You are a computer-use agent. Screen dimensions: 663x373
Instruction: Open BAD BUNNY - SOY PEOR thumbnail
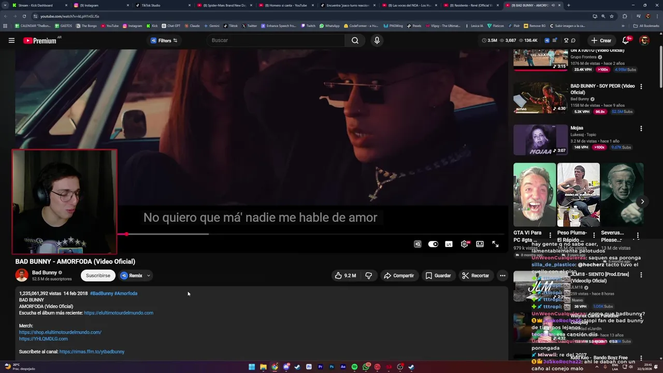click(x=541, y=98)
